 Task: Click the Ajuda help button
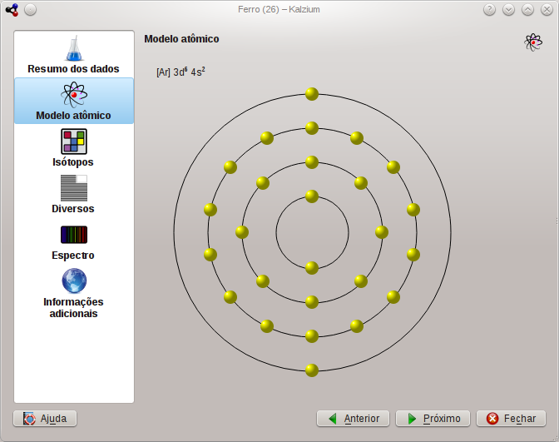click(45, 418)
